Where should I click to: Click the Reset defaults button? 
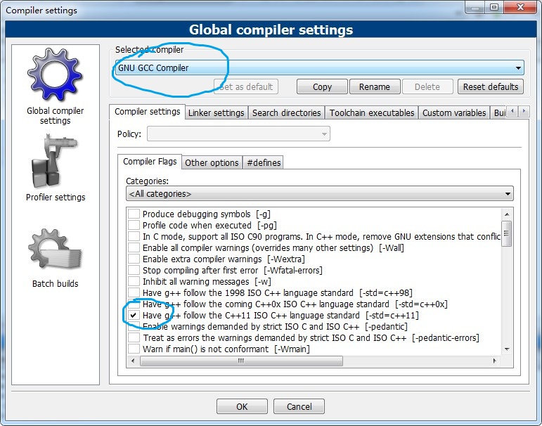click(491, 86)
